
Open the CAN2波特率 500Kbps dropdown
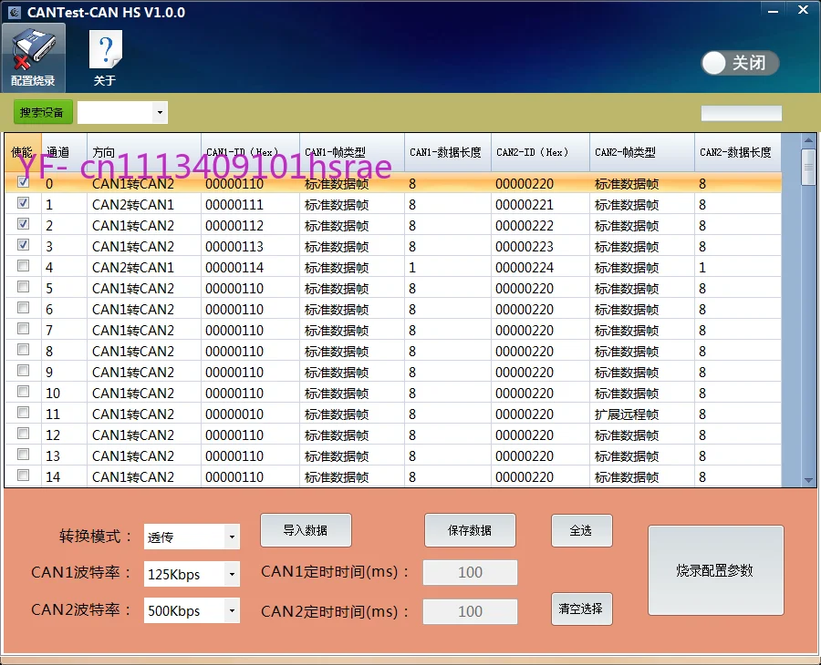pos(232,610)
